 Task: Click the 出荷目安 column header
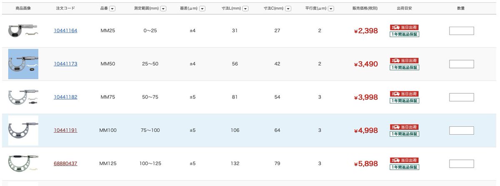pyautogui.click(x=404, y=8)
